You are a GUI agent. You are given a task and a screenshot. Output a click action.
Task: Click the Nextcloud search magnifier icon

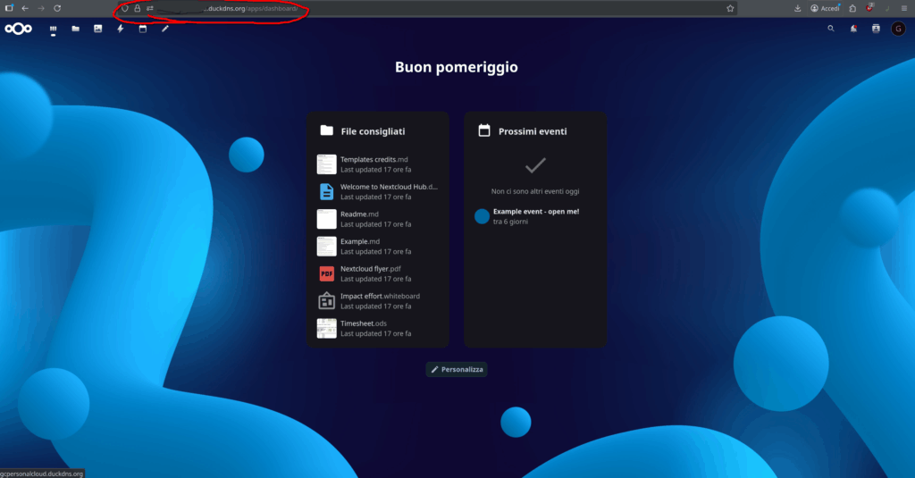tap(831, 29)
